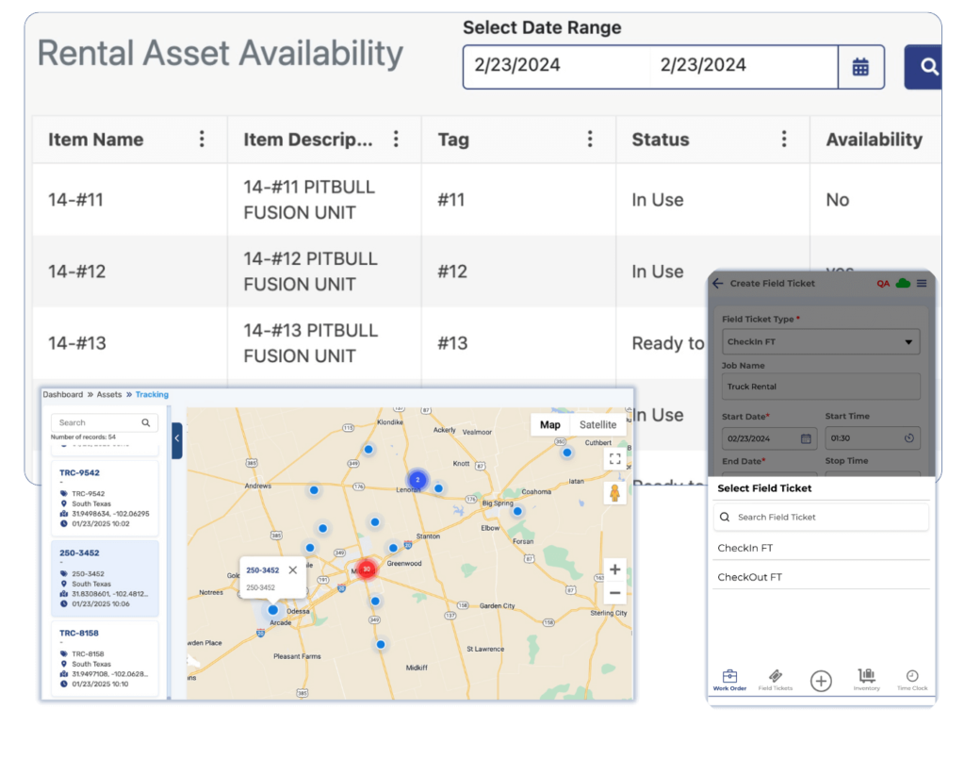Screen dimensions: 965x759
Task: Open the Item Name column options menu
Action: pos(202,139)
